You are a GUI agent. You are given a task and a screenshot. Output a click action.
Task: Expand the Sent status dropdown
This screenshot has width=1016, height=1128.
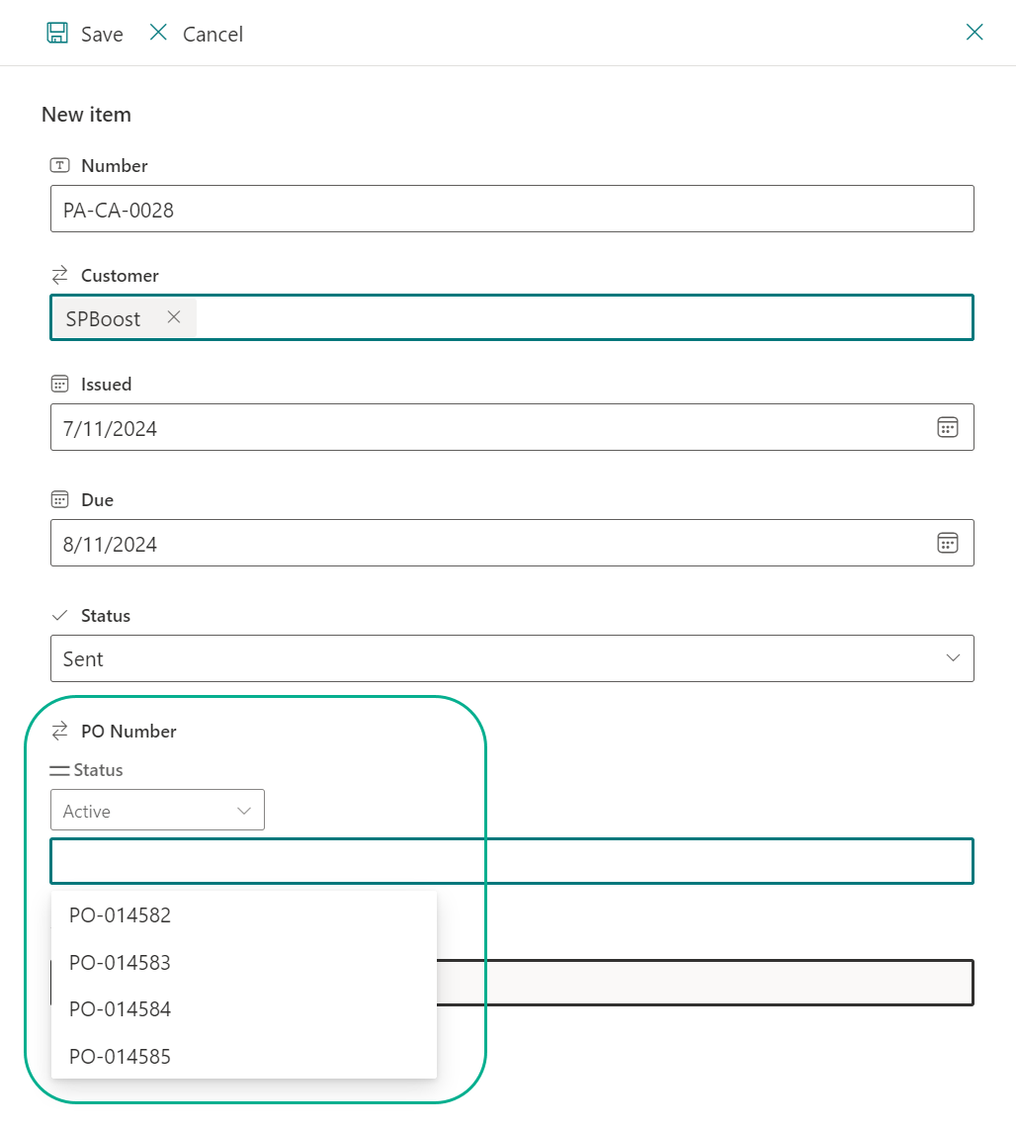pos(512,658)
